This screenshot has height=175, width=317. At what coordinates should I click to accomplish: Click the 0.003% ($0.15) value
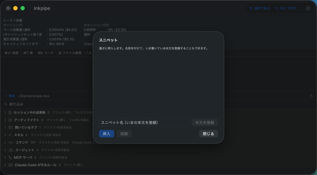tap(62, 39)
